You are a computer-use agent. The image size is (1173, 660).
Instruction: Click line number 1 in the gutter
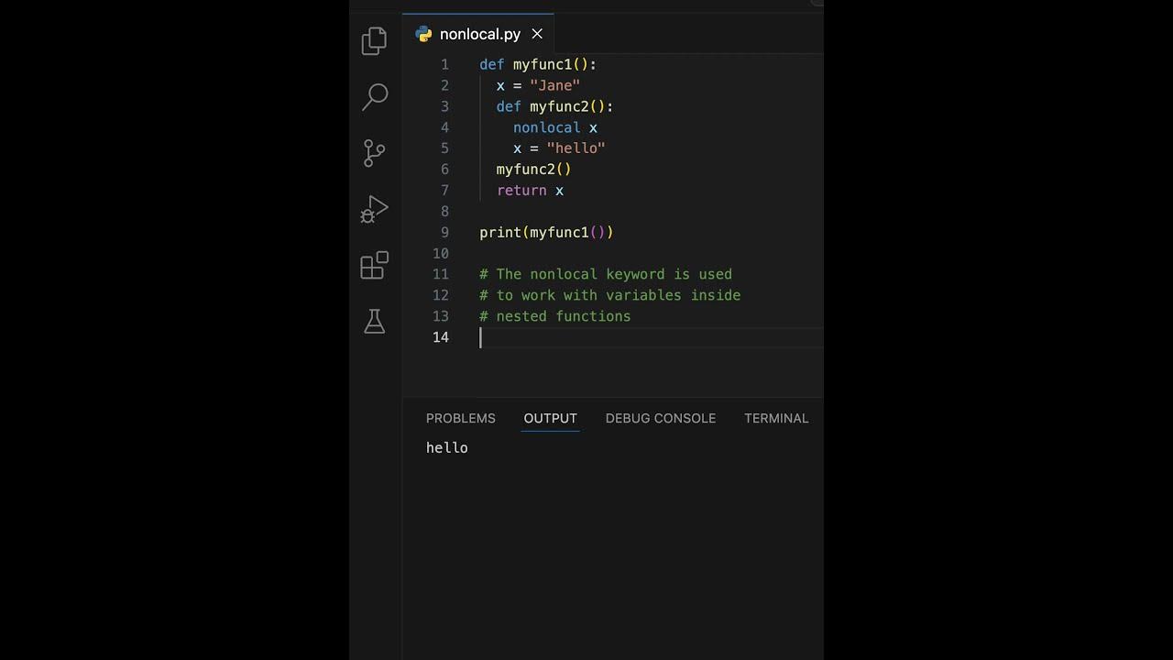coord(444,64)
